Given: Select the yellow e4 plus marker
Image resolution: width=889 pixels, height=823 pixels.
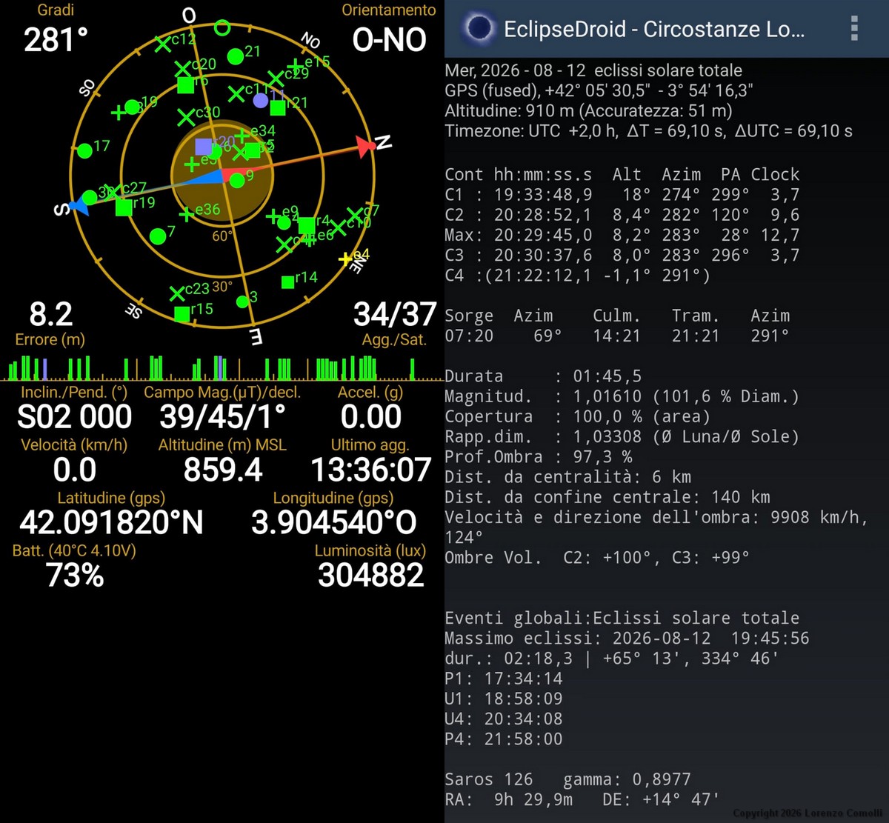Looking at the screenshot, I should tap(345, 259).
